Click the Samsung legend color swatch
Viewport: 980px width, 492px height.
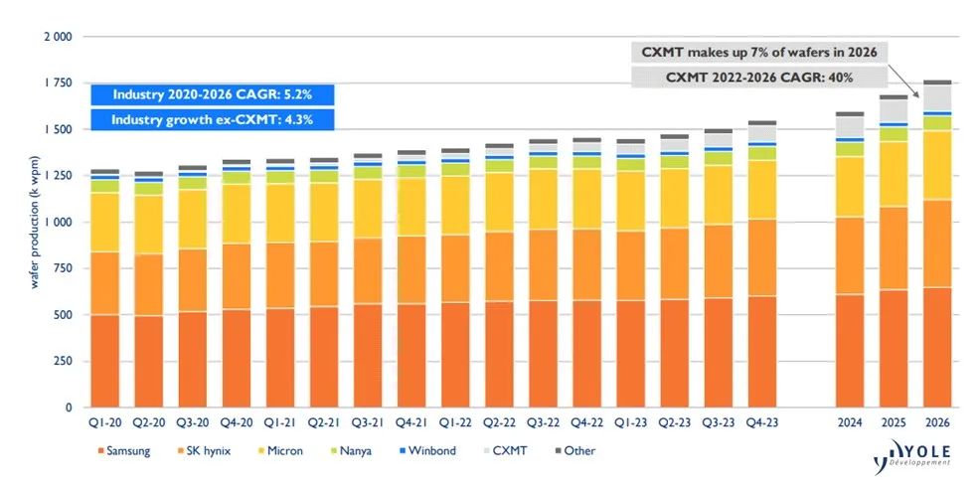100,450
